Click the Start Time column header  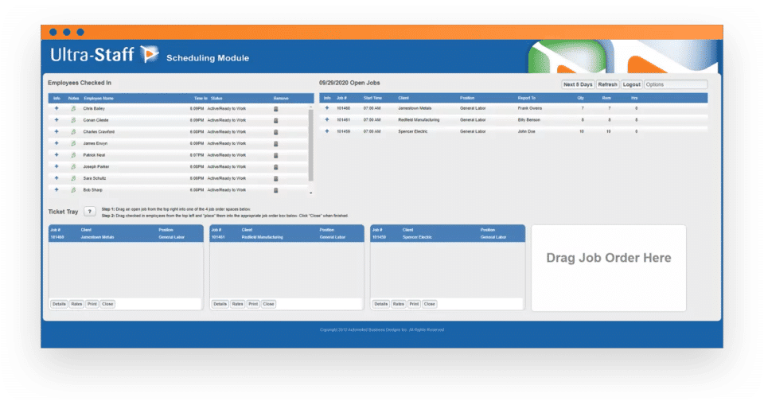(x=372, y=98)
